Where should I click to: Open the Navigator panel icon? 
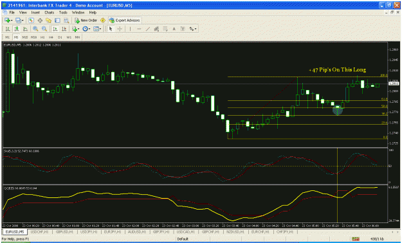tap(49, 21)
